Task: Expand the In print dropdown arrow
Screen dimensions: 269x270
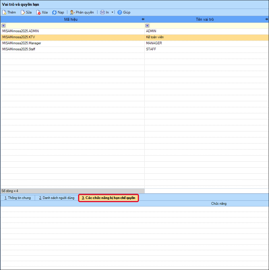Action: pos(113,12)
